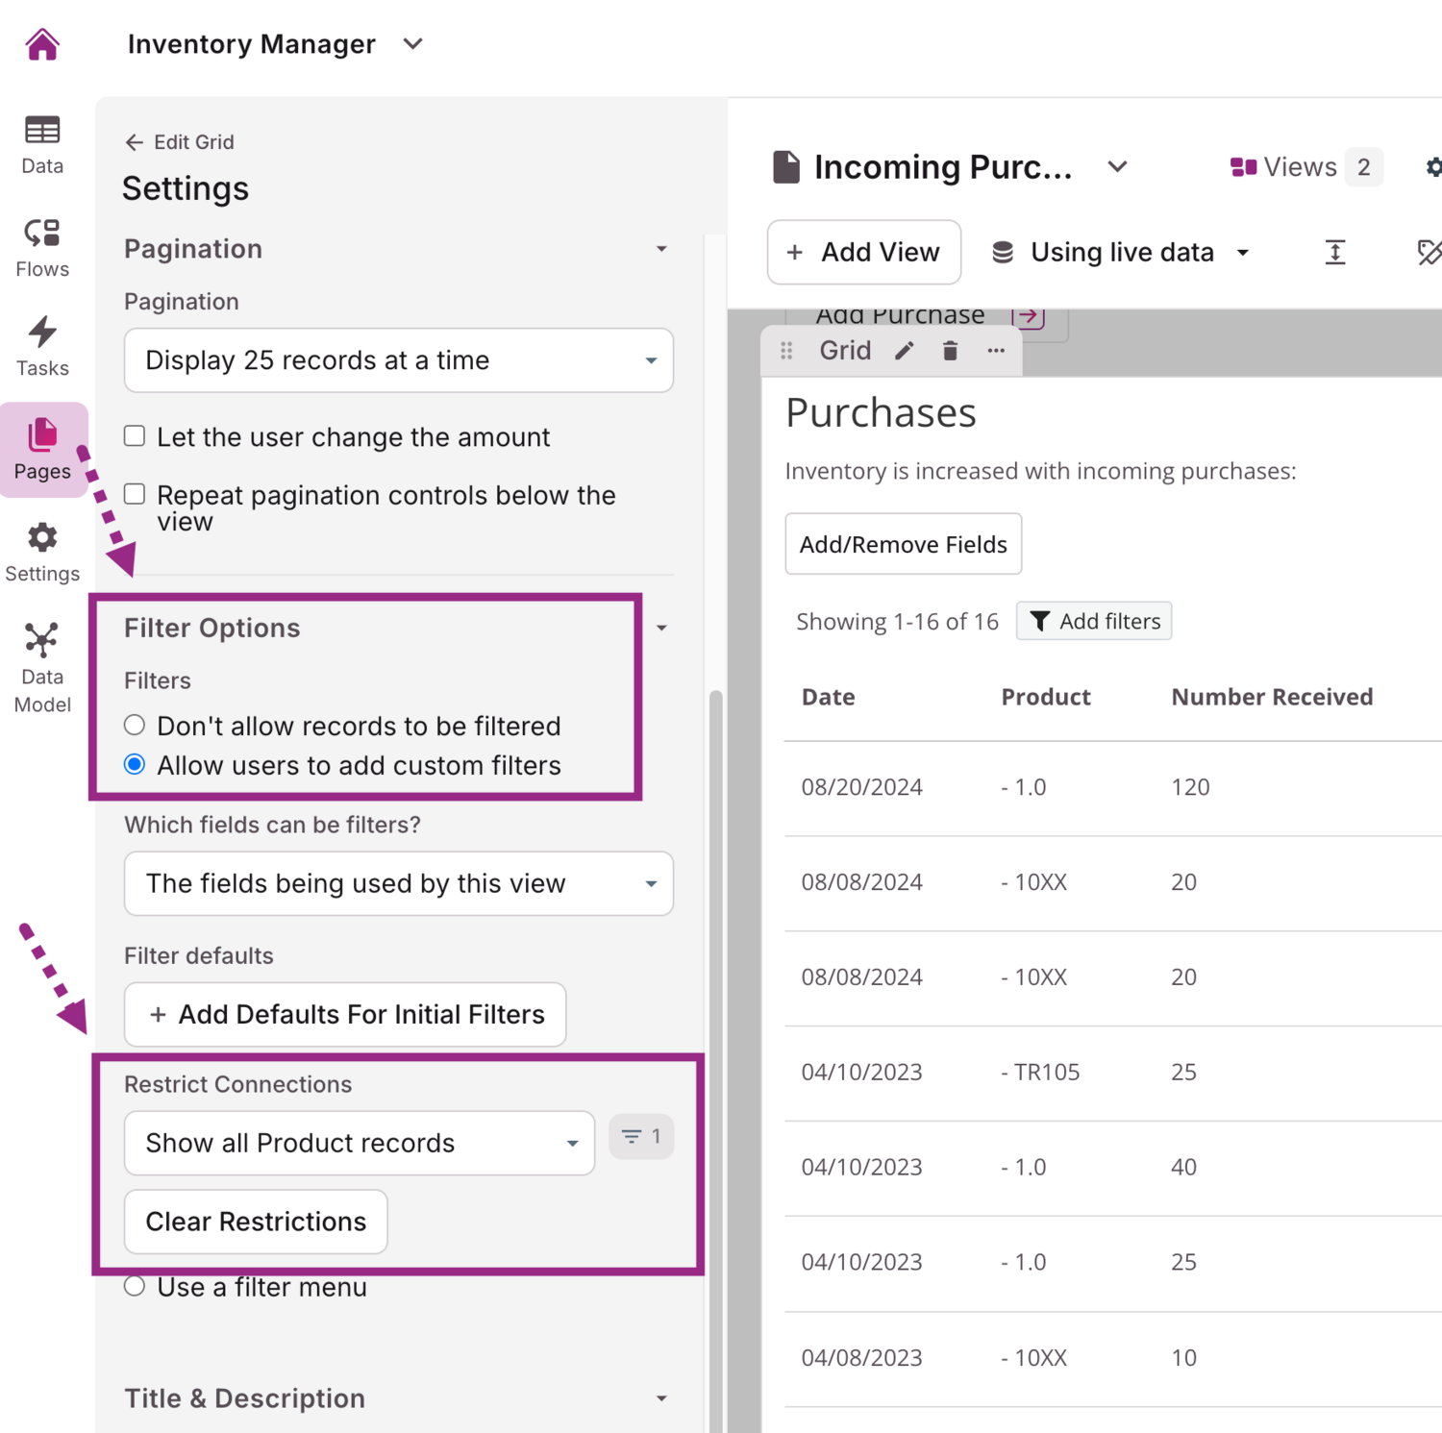Viewport: 1442px width, 1433px height.
Task: Click the restriction filter count badge
Action: pyautogui.click(x=641, y=1137)
